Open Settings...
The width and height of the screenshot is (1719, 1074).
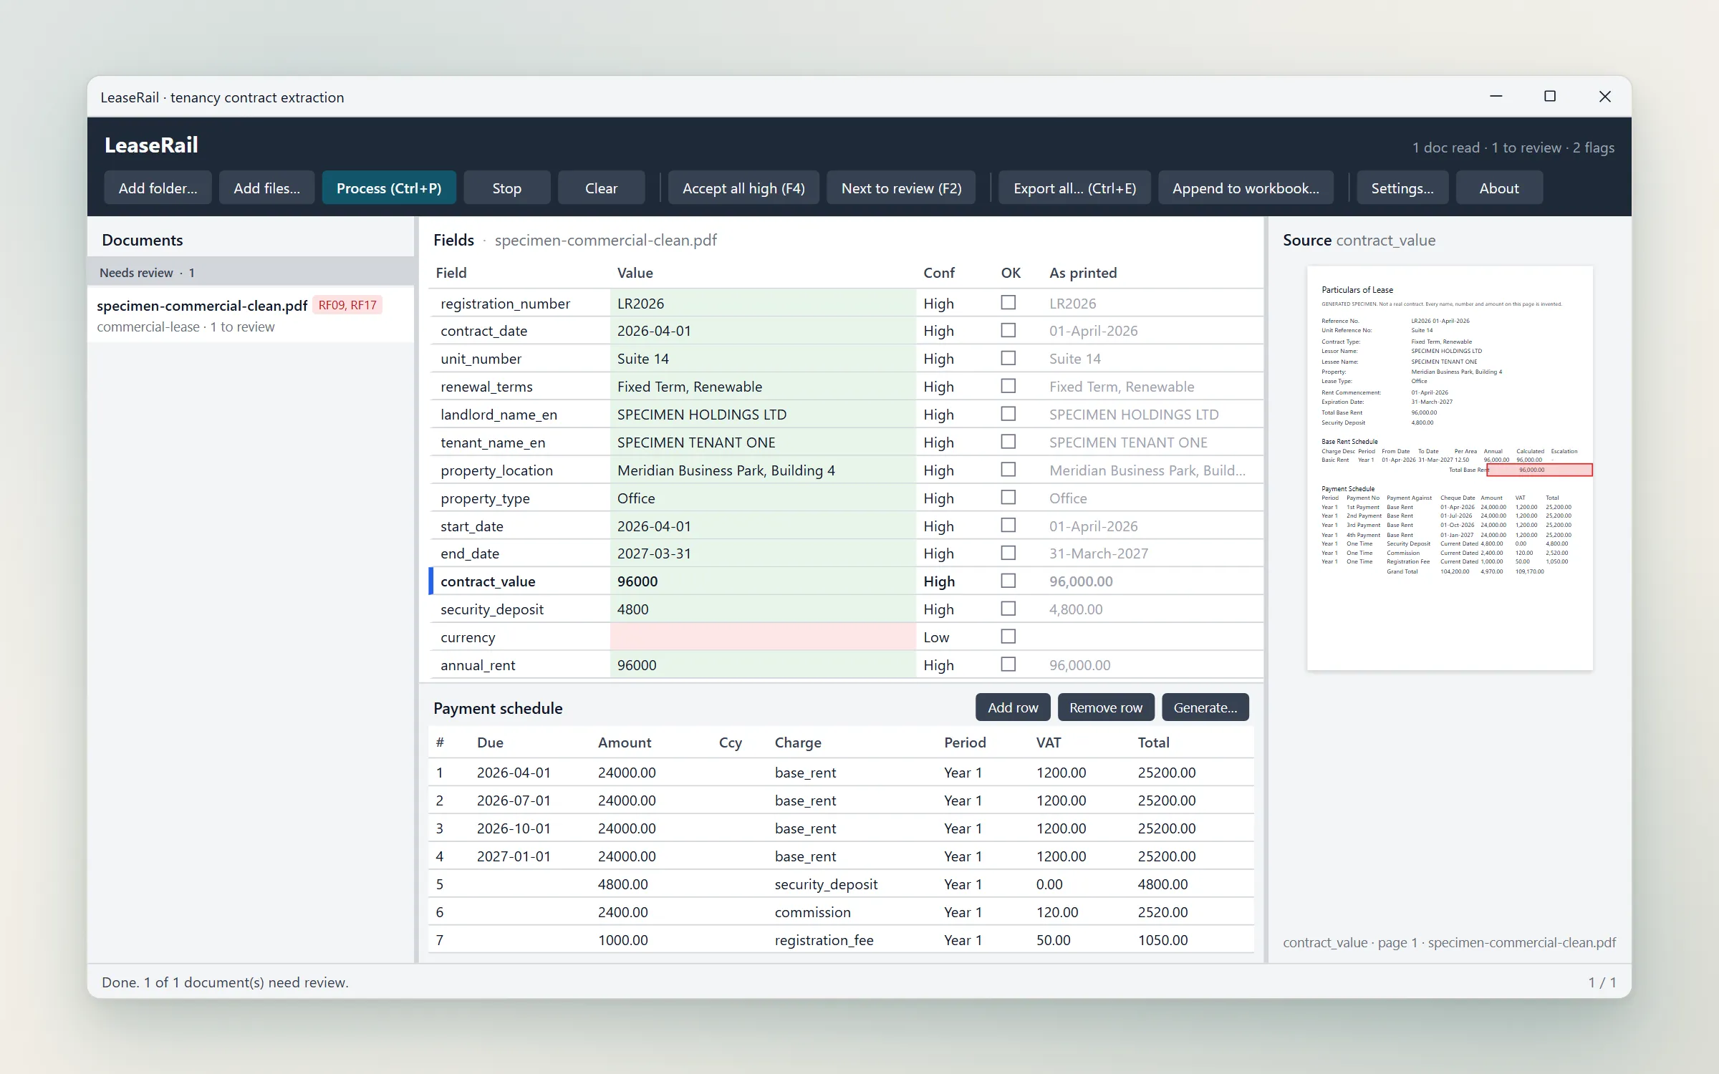click(1402, 188)
